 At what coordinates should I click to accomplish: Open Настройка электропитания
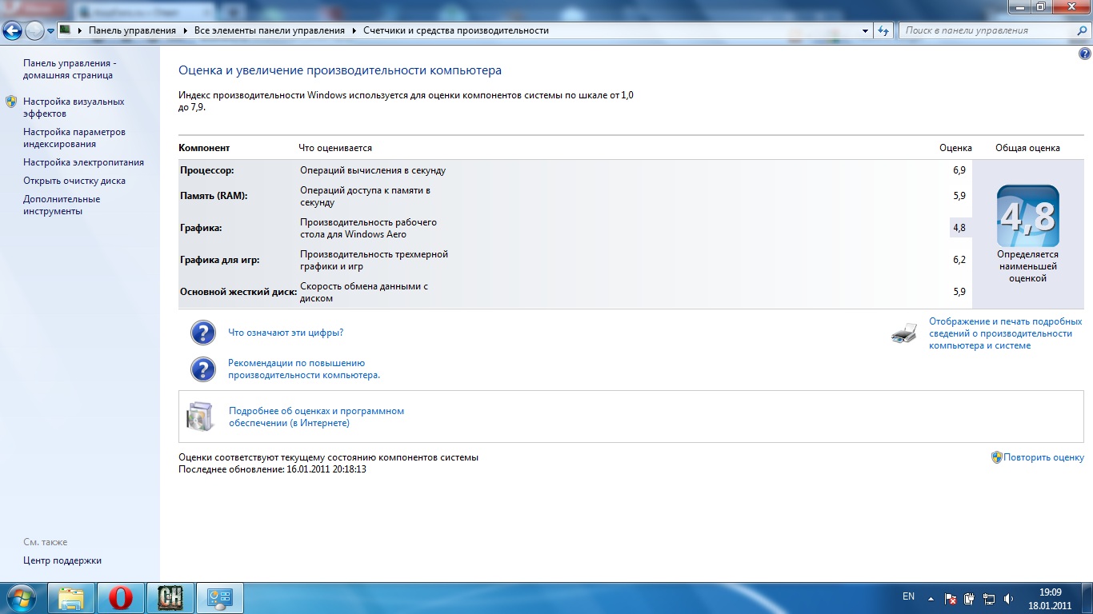[83, 162]
